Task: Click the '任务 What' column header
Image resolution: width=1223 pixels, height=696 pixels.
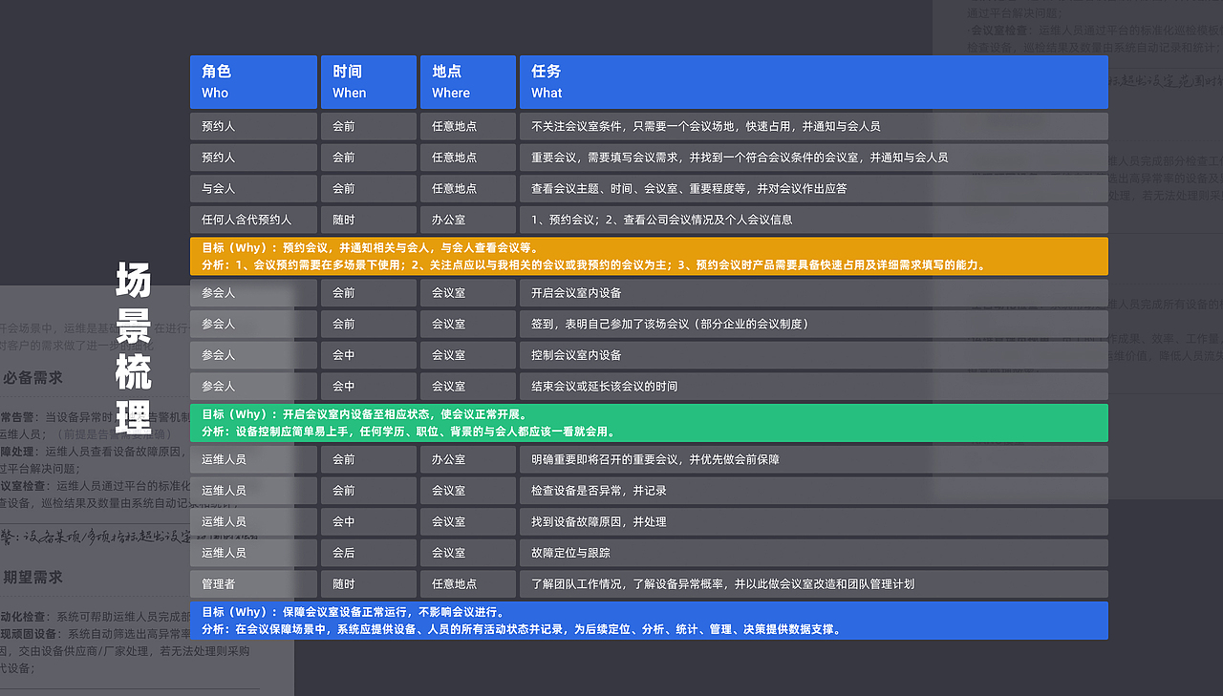Action: tap(814, 82)
